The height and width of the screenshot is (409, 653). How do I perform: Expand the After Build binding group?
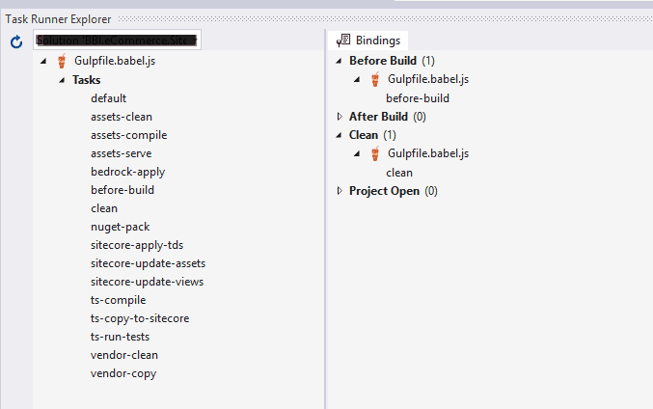click(x=340, y=116)
